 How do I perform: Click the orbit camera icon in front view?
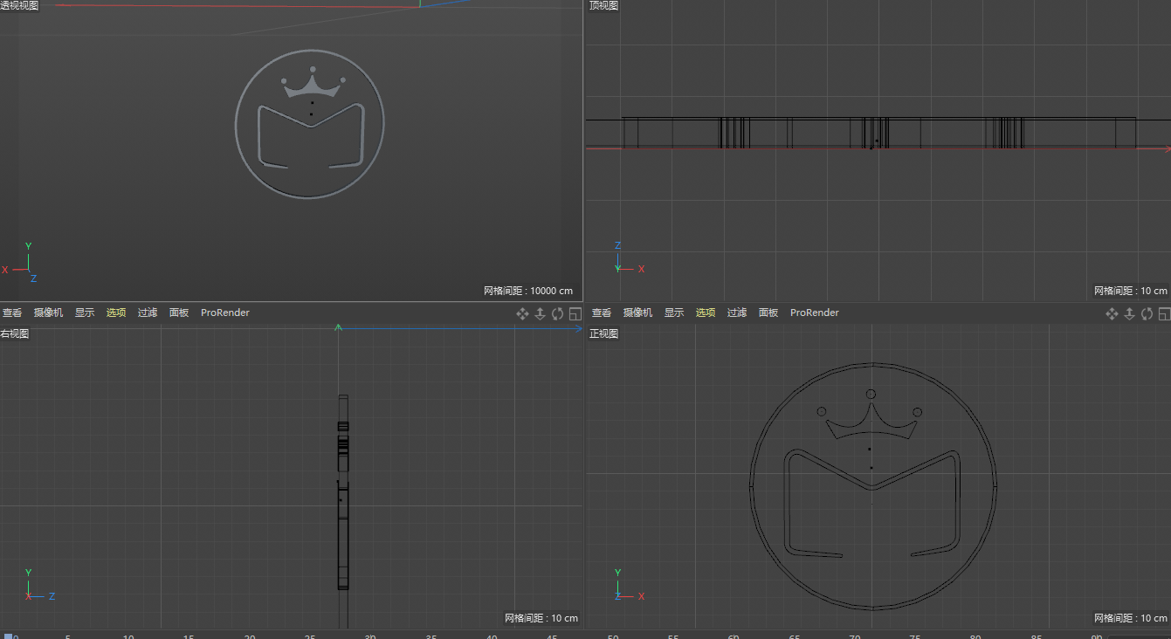click(x=1147, y=313)
